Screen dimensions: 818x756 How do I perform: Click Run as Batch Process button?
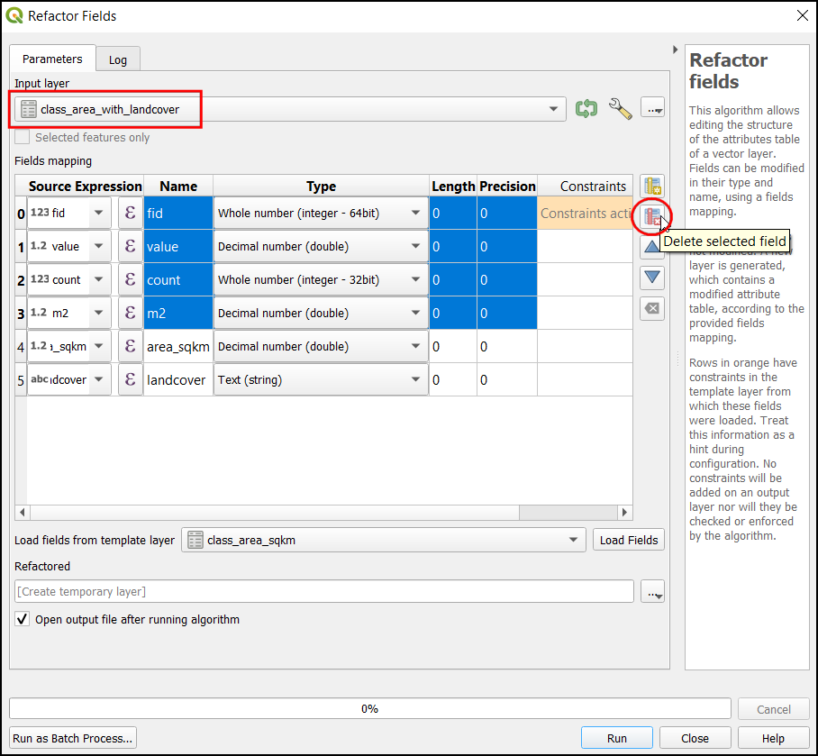point(73,738)
